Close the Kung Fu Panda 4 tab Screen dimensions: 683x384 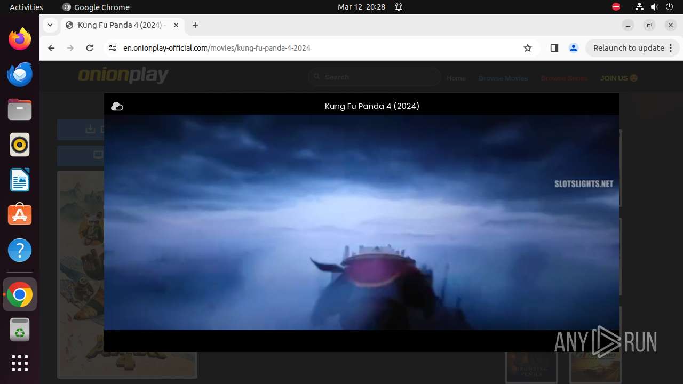point(176,25)
